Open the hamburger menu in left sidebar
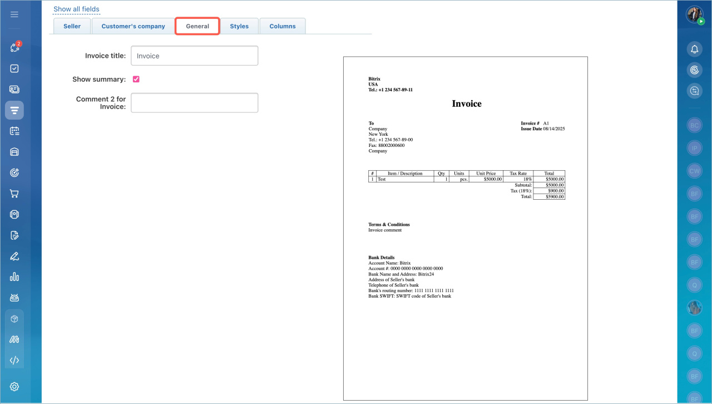 (x=14, y=14)
